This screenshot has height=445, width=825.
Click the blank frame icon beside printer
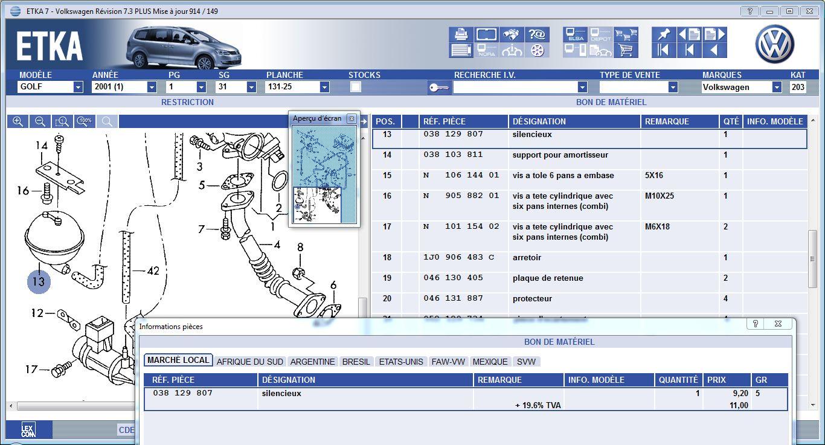(486, 34)
